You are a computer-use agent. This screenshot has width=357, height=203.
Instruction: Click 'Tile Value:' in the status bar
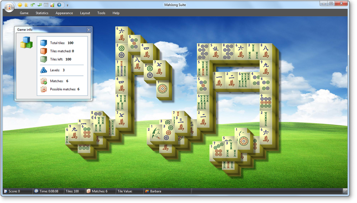click(125, 191)
